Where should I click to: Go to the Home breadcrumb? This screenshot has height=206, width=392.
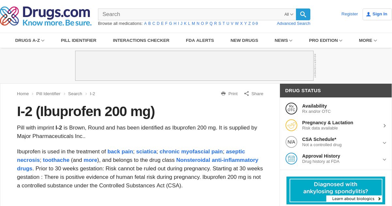pos(23,94)
